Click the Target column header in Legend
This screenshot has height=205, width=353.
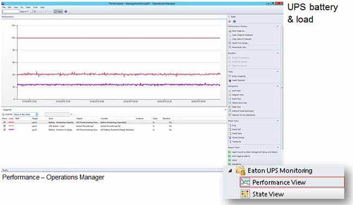35,119
